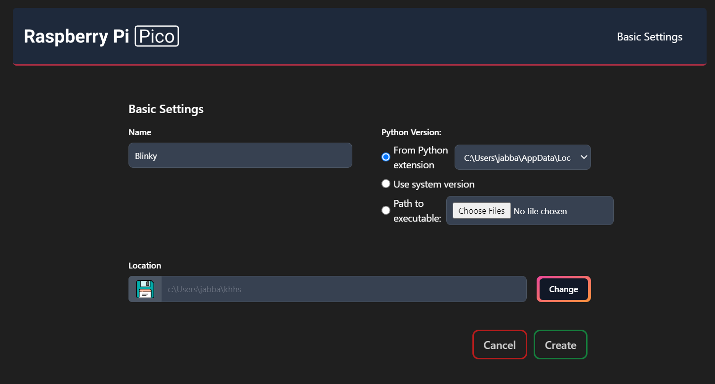Click the Location path field
This screenshot has width=715, height=384.
[x=344, y=289]
